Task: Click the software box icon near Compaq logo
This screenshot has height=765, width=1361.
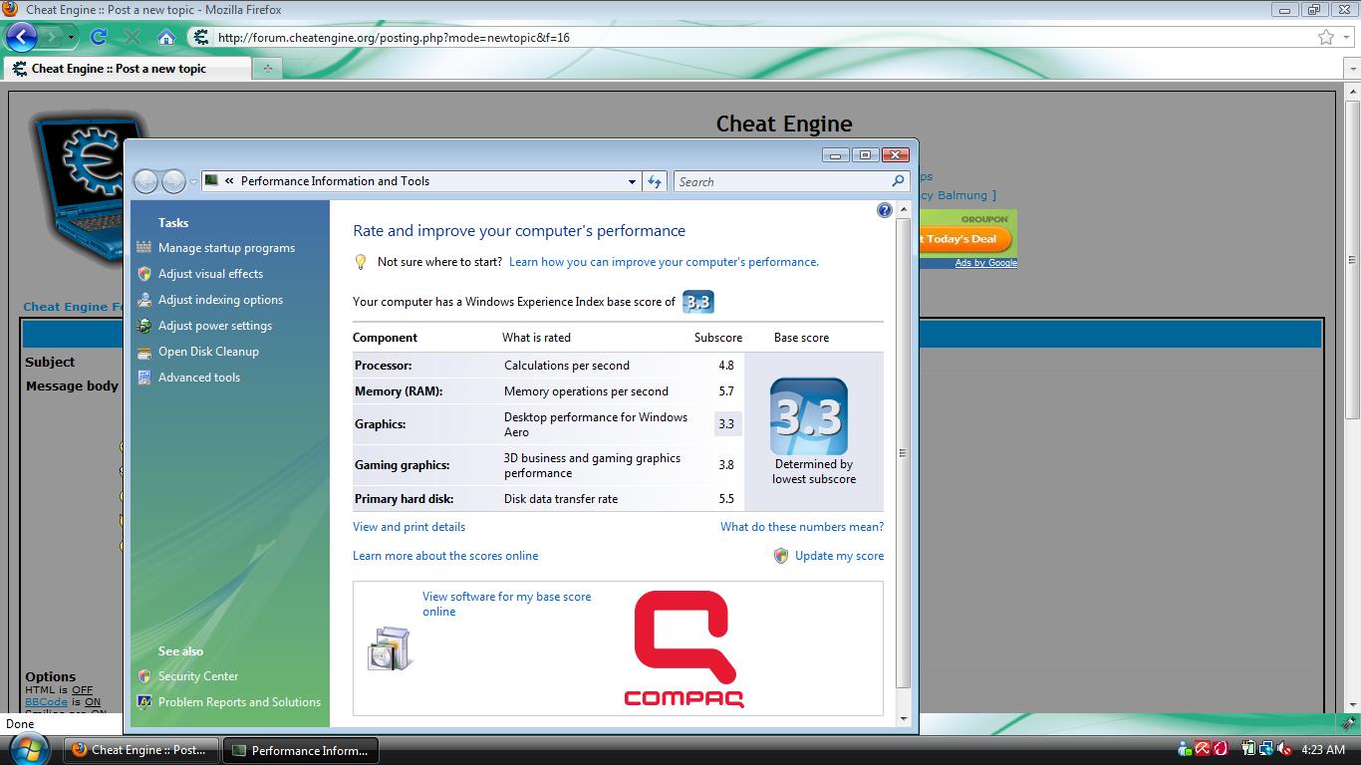Action: click(x=390, y=648)
